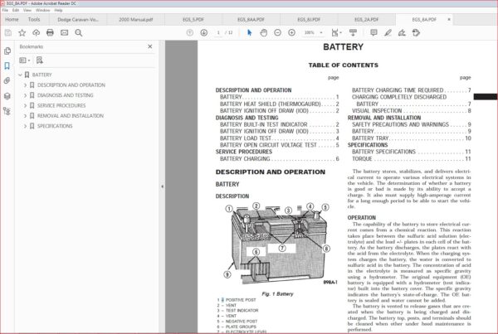Add a comment sticky note icon

373,32
